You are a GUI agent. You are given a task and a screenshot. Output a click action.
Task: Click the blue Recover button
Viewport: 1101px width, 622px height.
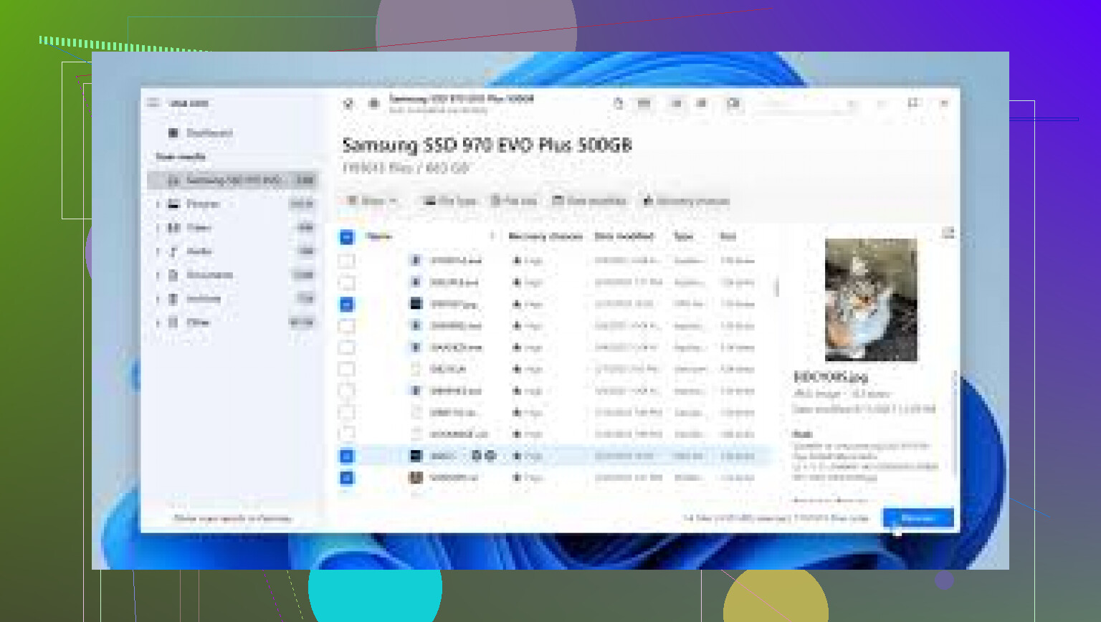(x=917, y=518)
